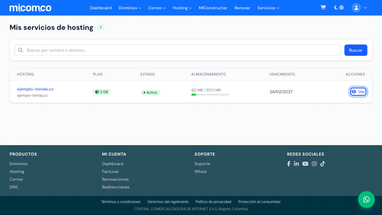Visit the TikTok social icon
Screen dimensions: 382x215
[x=323, y=164]
